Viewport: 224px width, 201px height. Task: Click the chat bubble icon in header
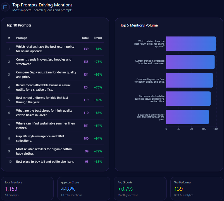(5, 7)
